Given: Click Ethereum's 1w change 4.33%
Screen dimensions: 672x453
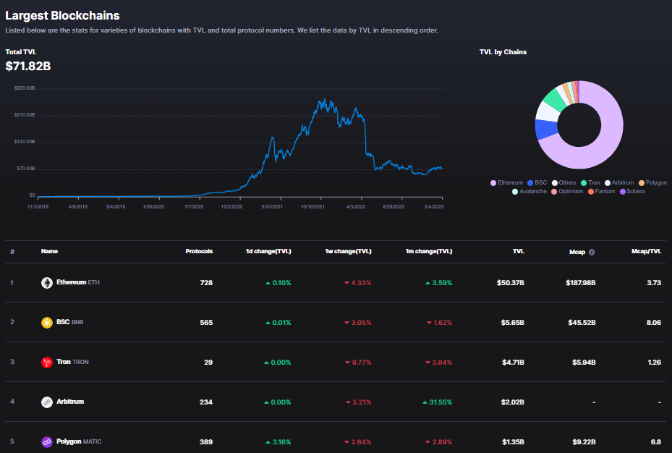Looking at the screenshot, I should [x=358, y=283].
